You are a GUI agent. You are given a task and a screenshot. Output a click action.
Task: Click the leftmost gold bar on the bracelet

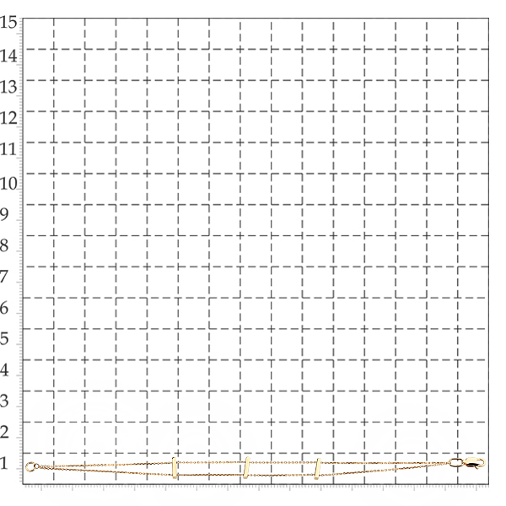pyautogui.click(x=175, y=468)
